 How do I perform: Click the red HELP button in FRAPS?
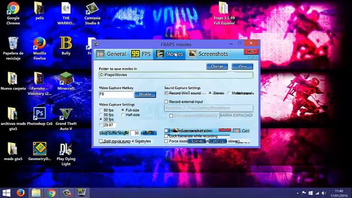coord(251,52)
